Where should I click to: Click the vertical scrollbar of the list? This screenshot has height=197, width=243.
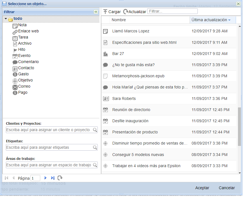[x=239, y=127]
